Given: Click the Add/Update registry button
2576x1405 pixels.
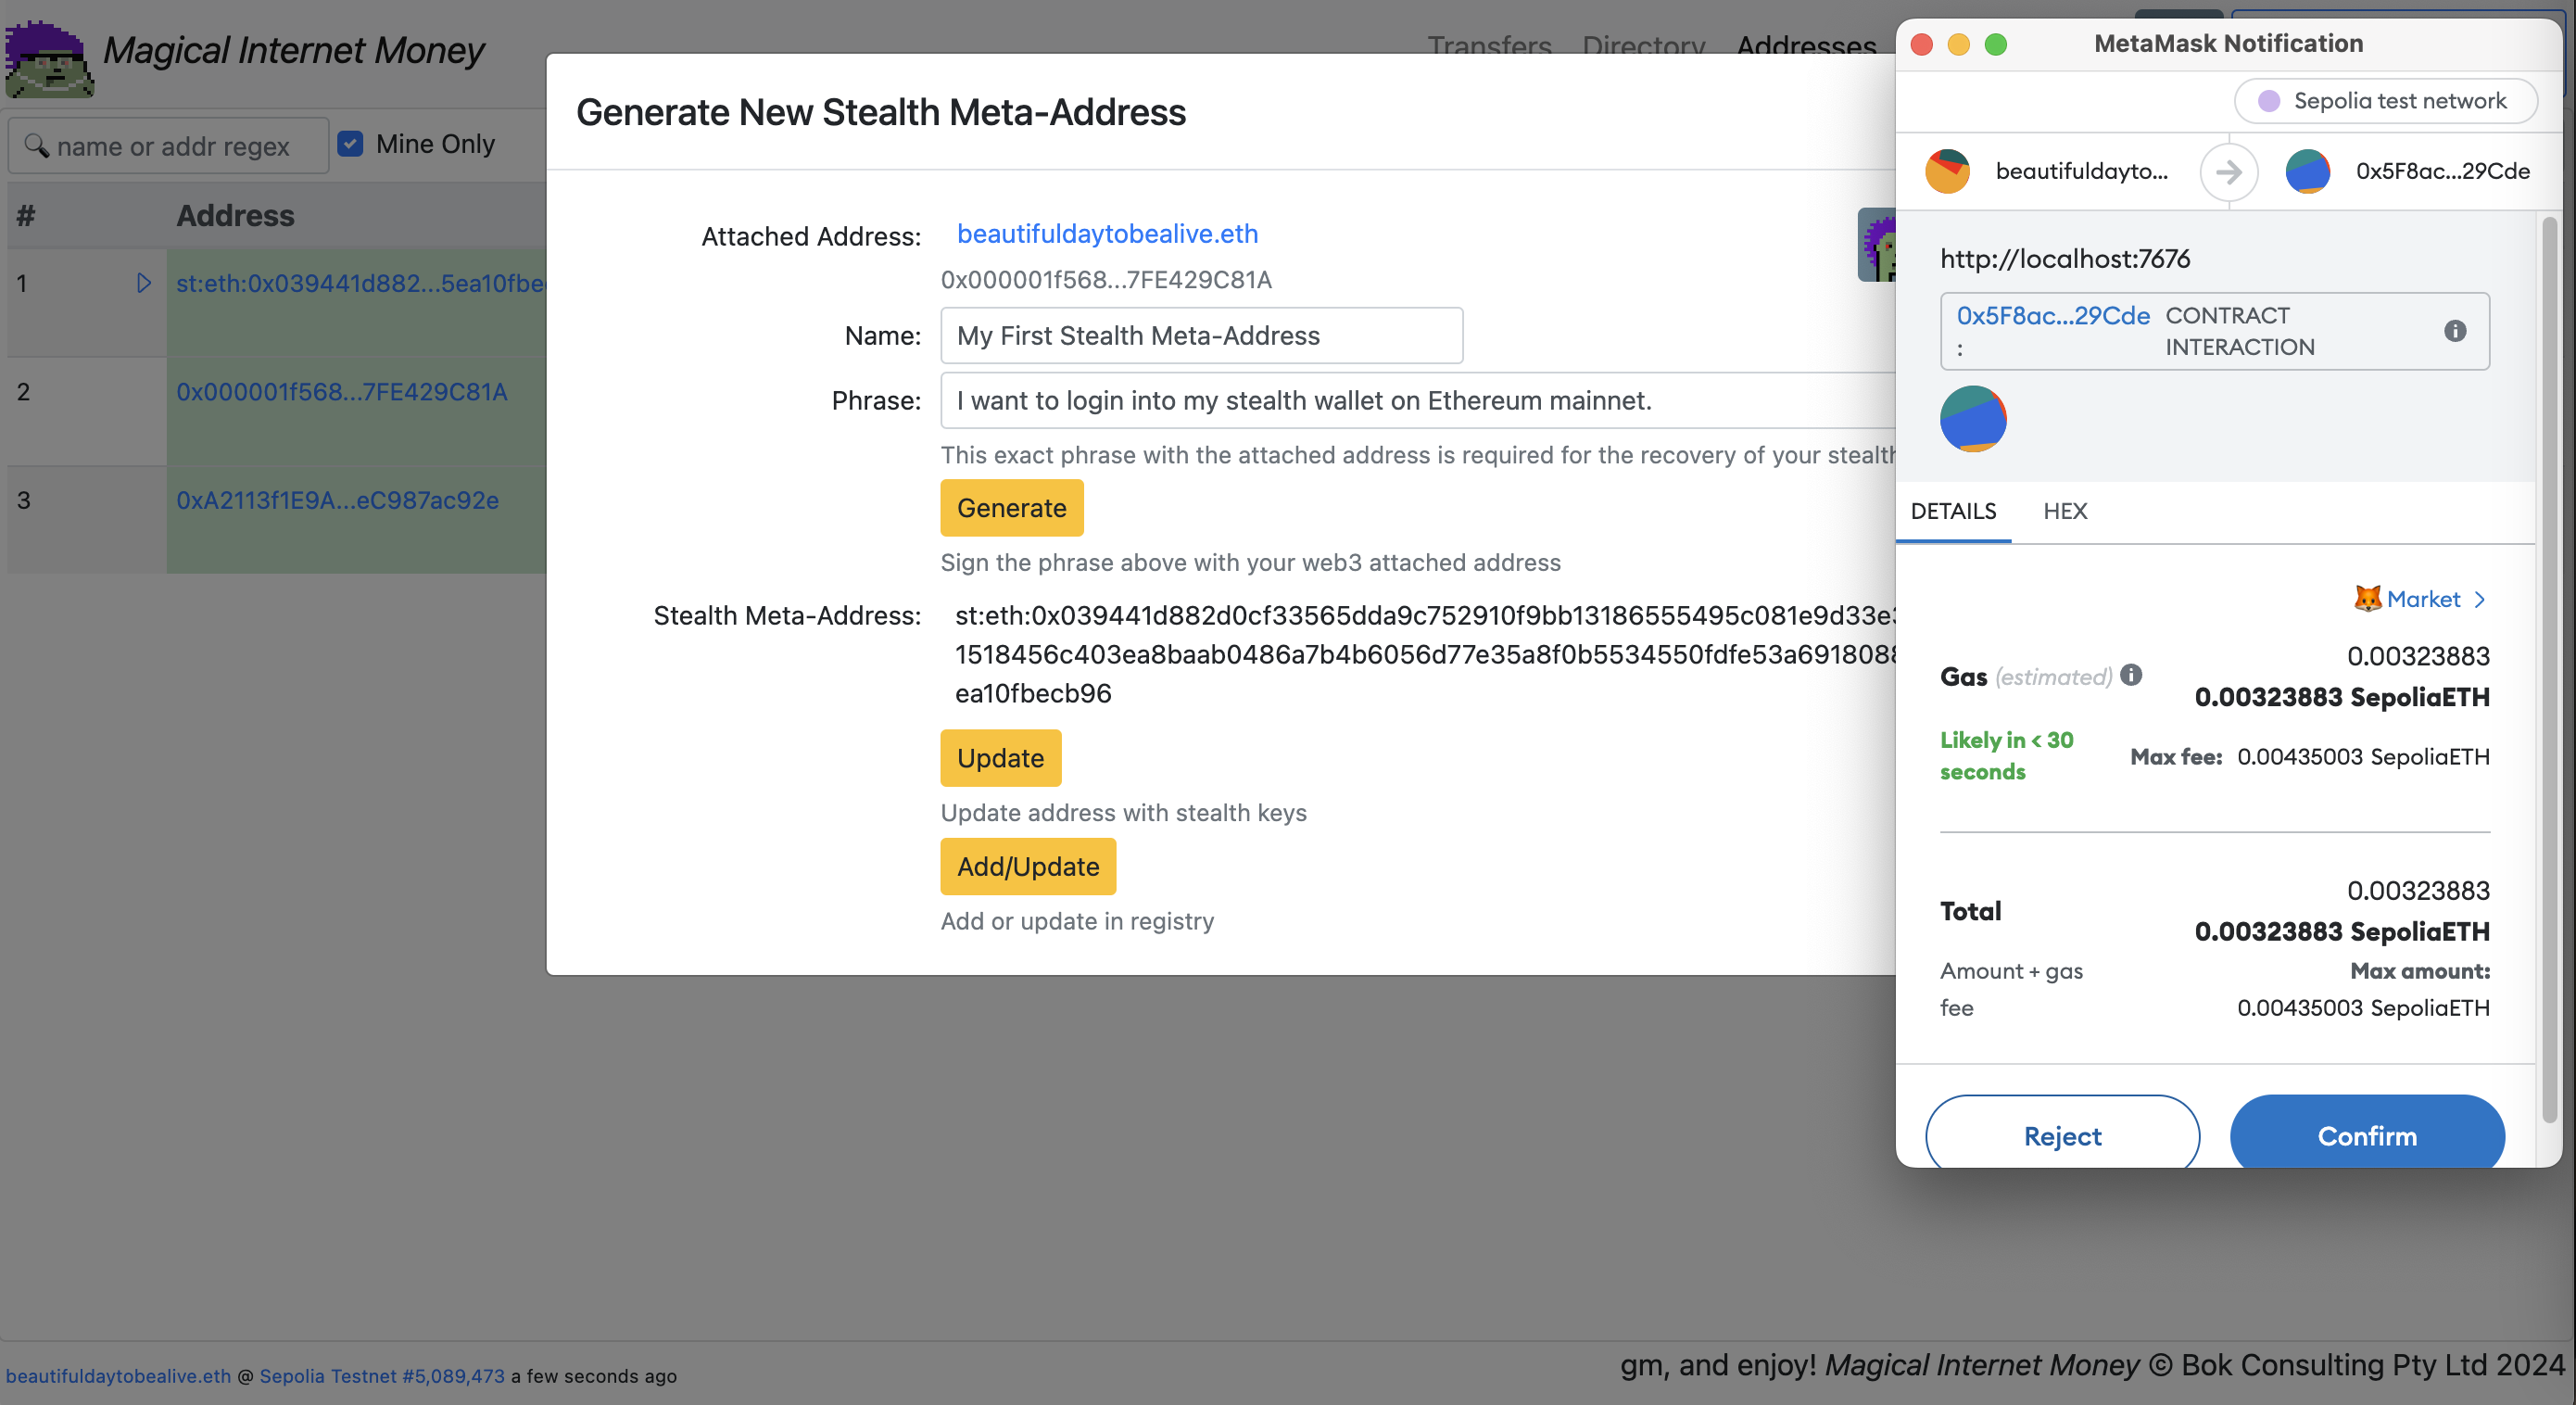Looking at the screenshot, I should (x=1028, y=866).
